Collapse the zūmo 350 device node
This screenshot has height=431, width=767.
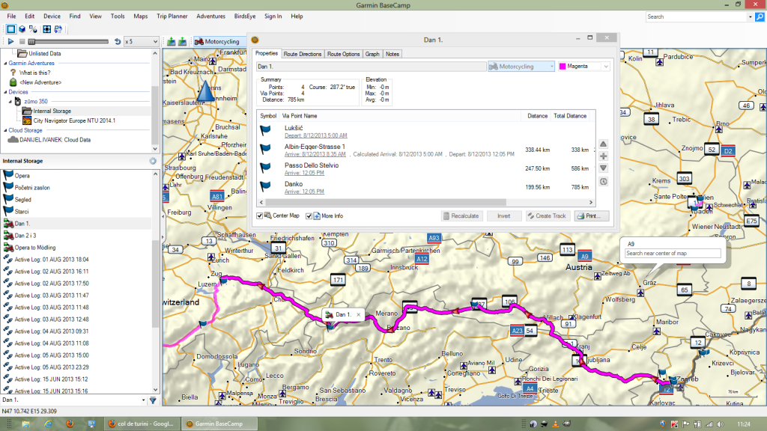(x=10, y=102)
